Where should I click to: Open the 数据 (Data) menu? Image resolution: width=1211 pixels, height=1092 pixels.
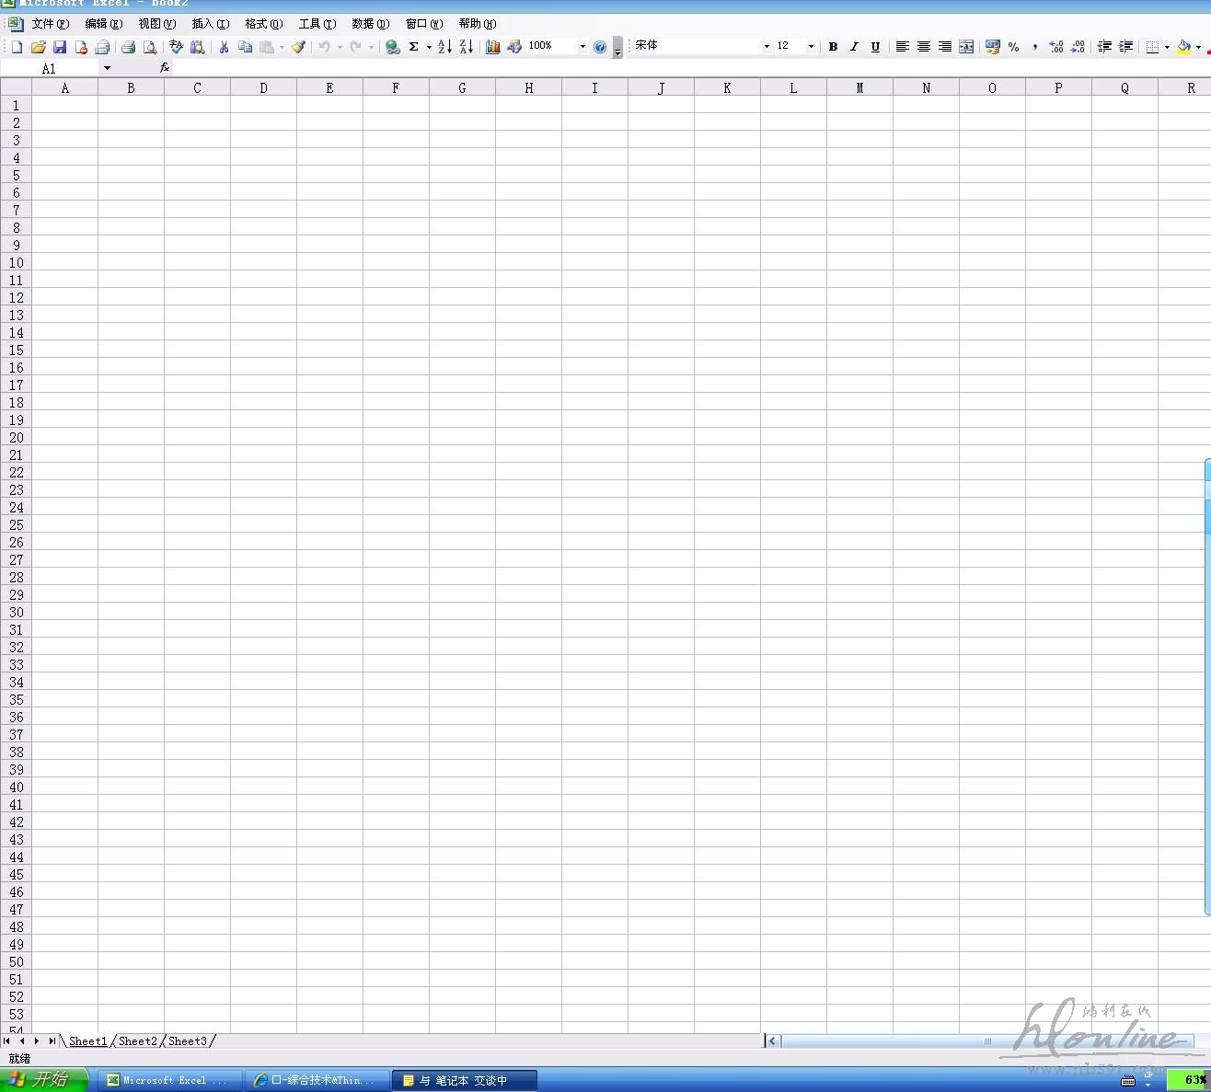click(370, 24)
